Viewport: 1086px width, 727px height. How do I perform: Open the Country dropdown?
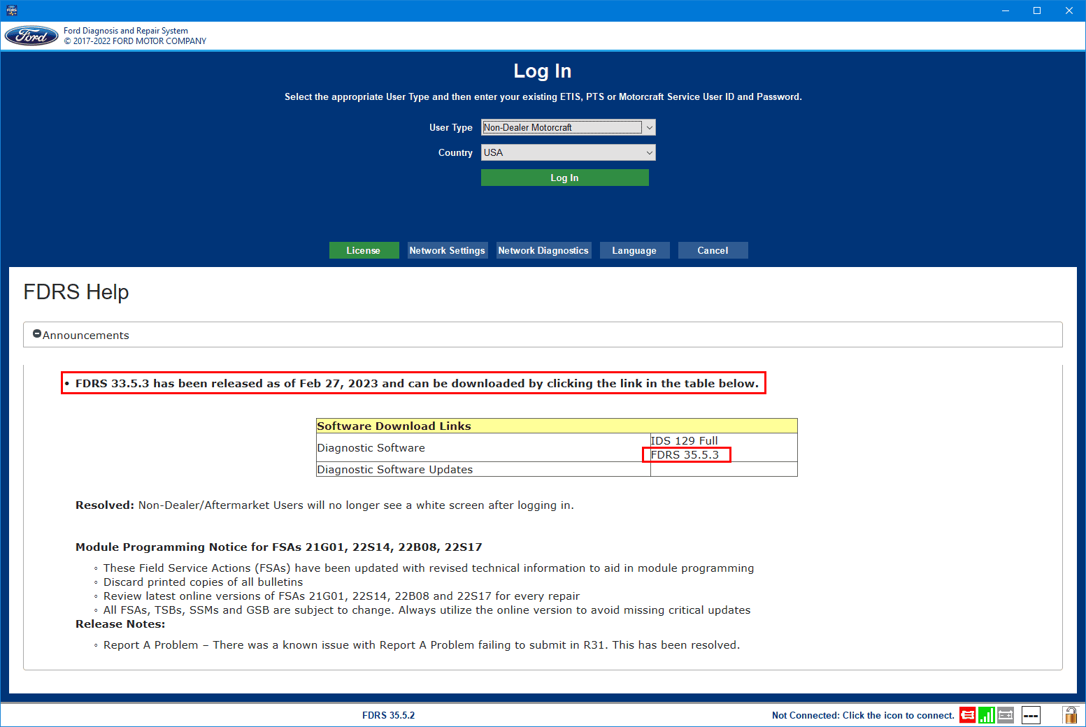568,152
